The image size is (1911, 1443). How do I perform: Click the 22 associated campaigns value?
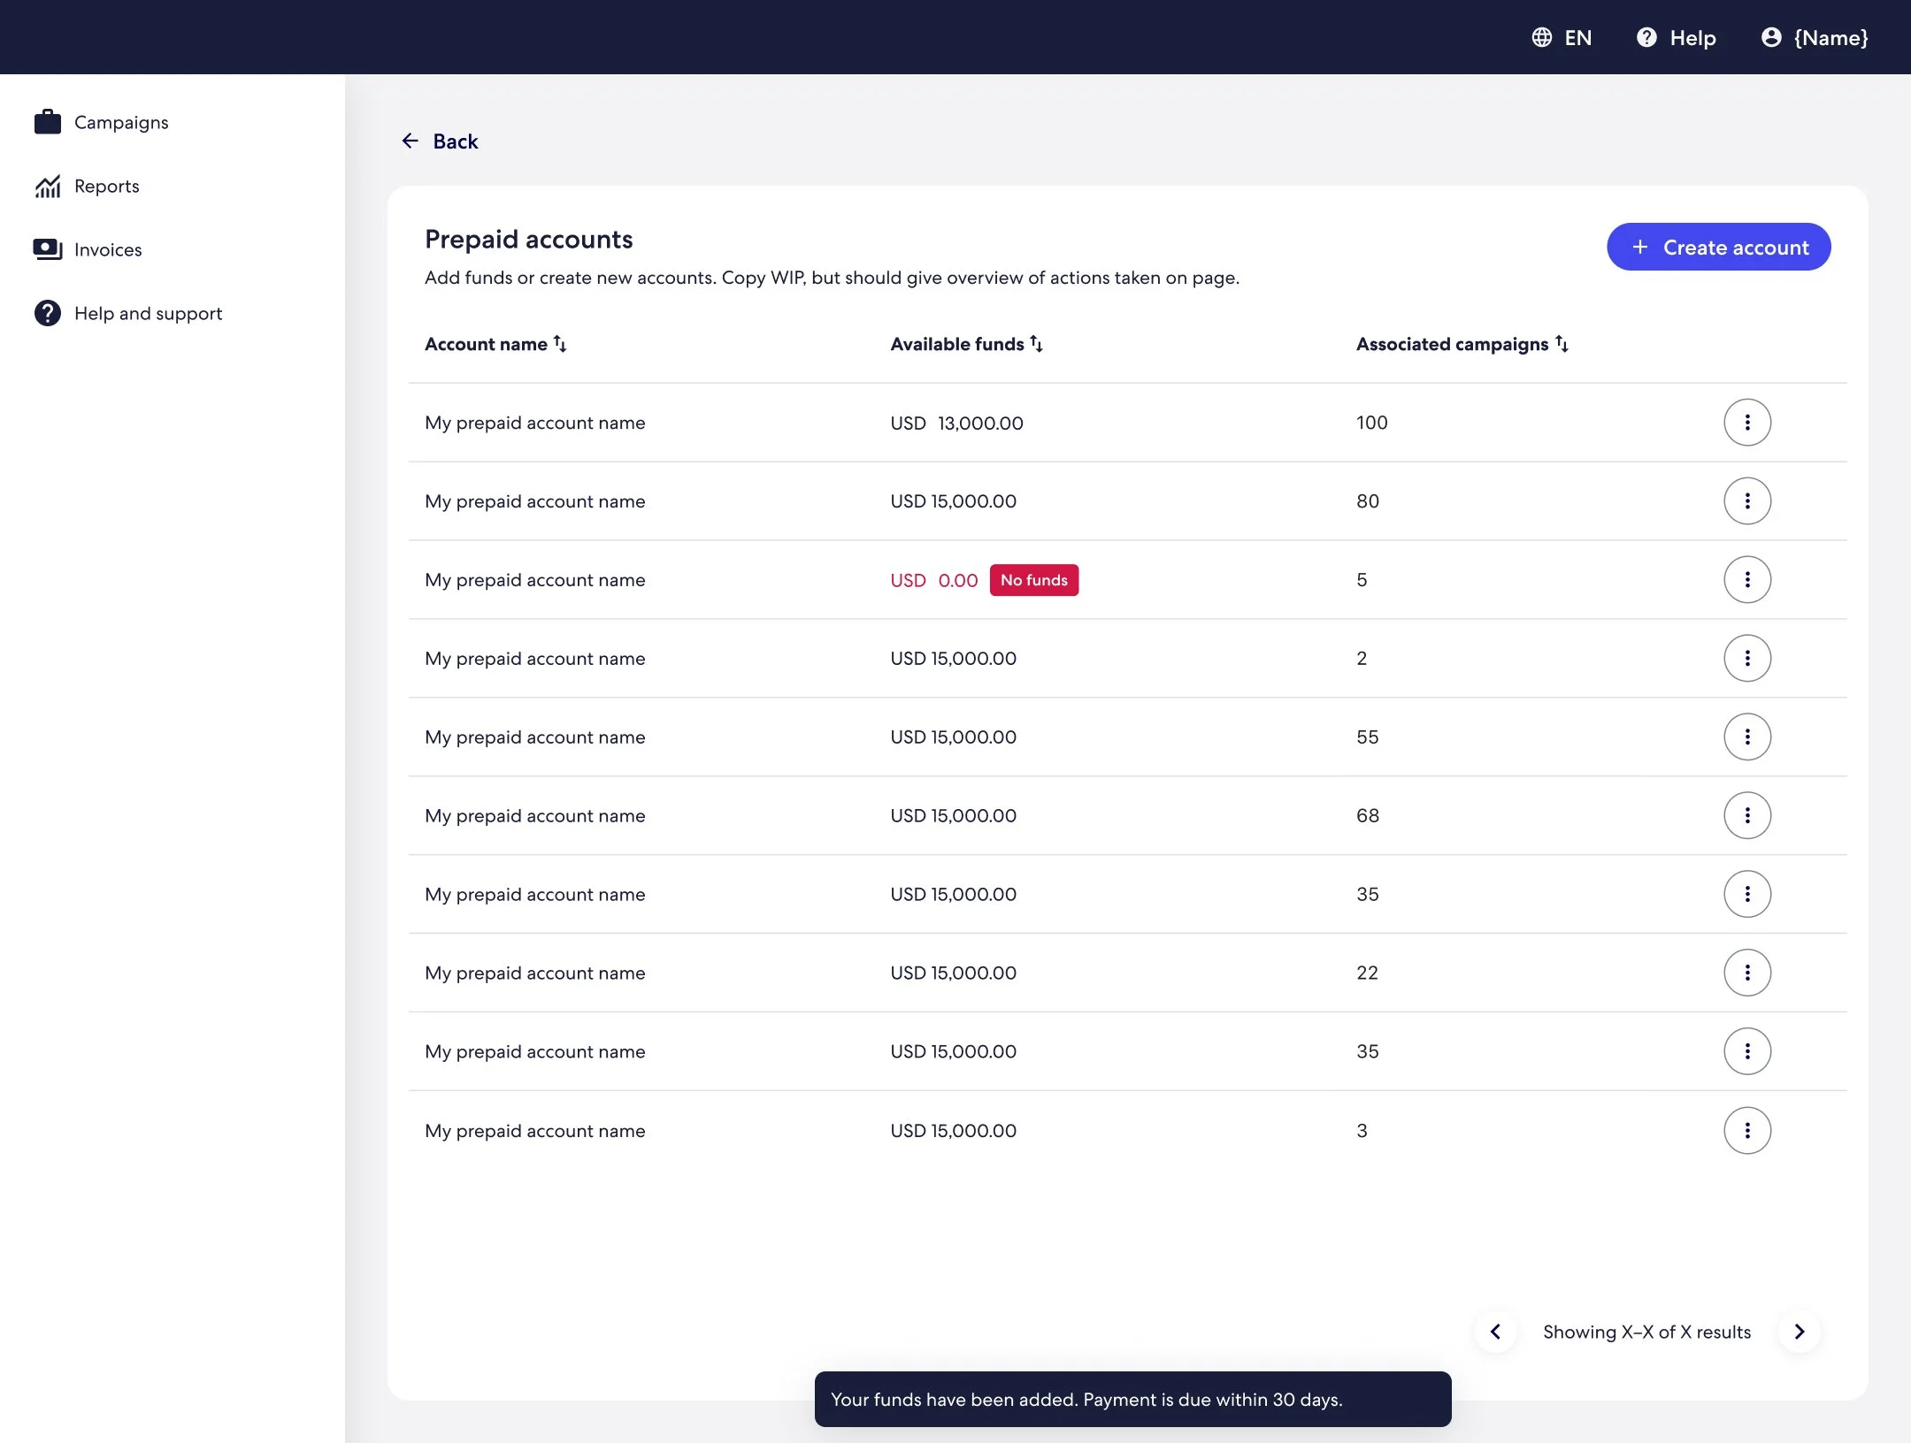[1367, 973]
